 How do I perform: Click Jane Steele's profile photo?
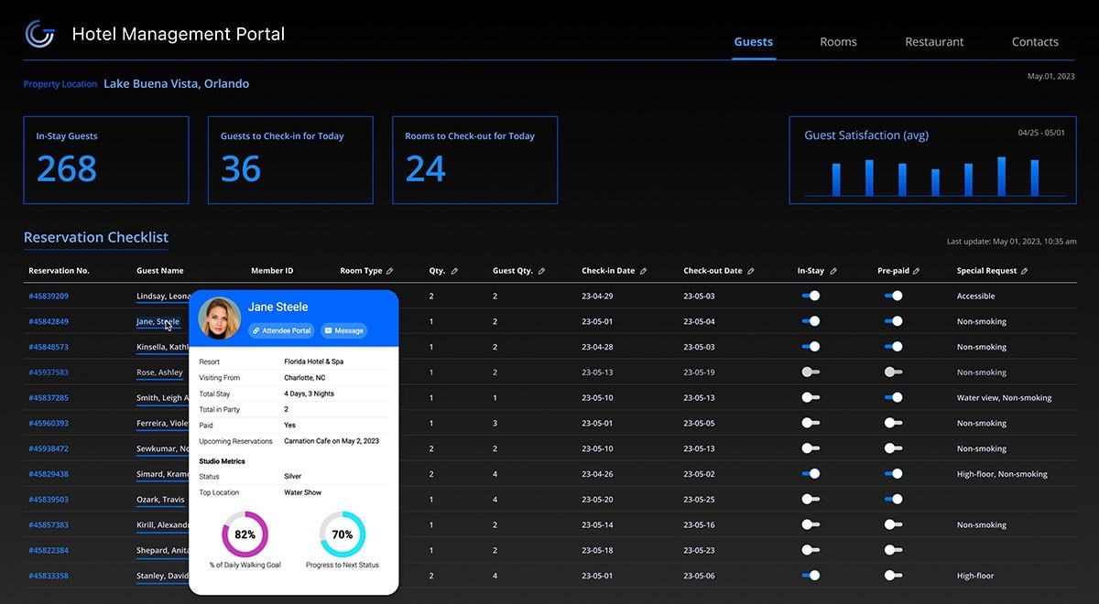220,318
